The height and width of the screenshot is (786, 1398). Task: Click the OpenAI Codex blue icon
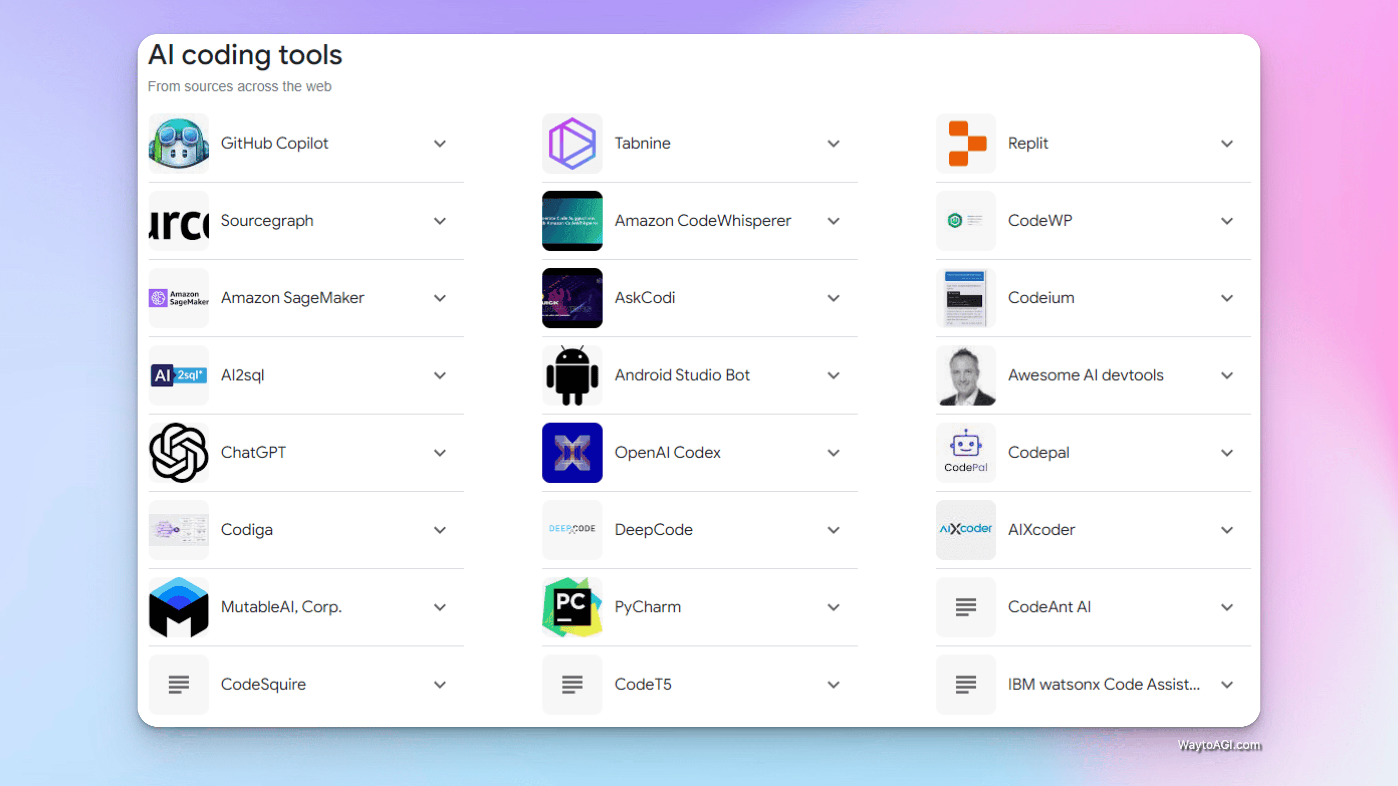[572, 452]
